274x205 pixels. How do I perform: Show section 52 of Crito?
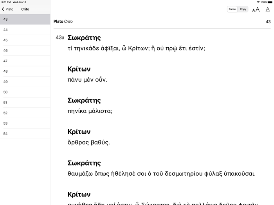25,113
